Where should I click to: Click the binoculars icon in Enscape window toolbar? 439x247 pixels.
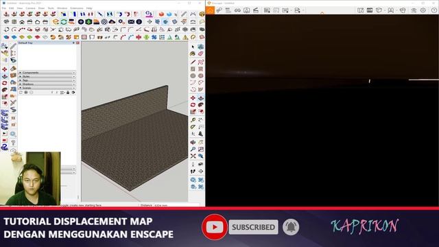(x=237, y=10)
